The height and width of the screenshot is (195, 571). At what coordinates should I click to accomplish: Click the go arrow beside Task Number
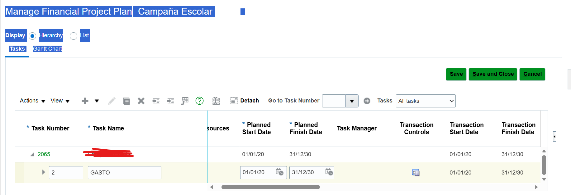(367, 101)
